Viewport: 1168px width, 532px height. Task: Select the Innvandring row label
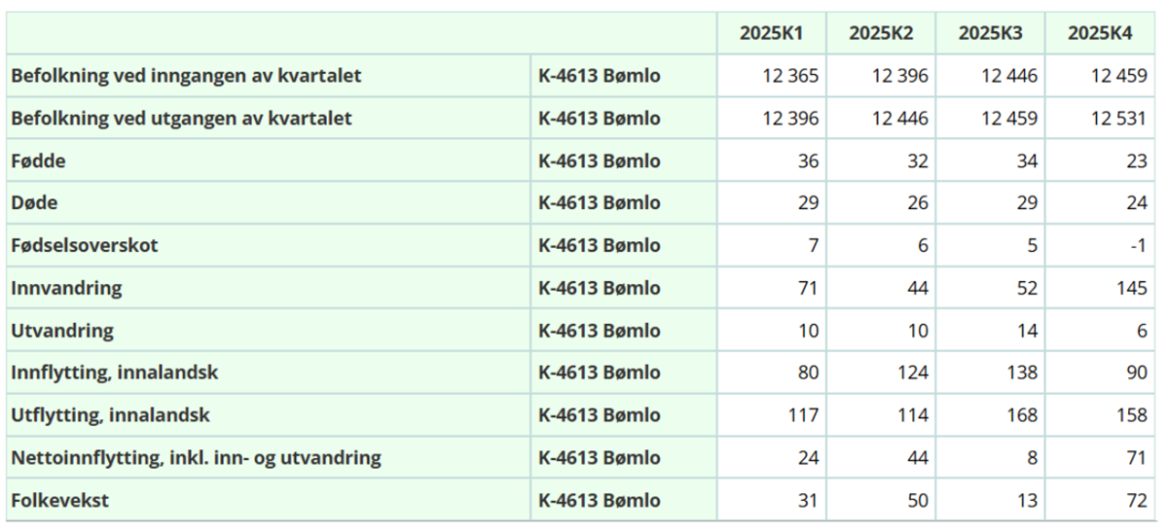(x=66, y=289)
